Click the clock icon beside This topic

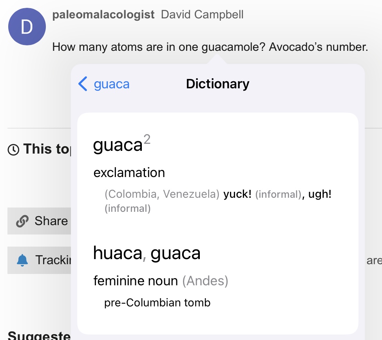(13, 149)
